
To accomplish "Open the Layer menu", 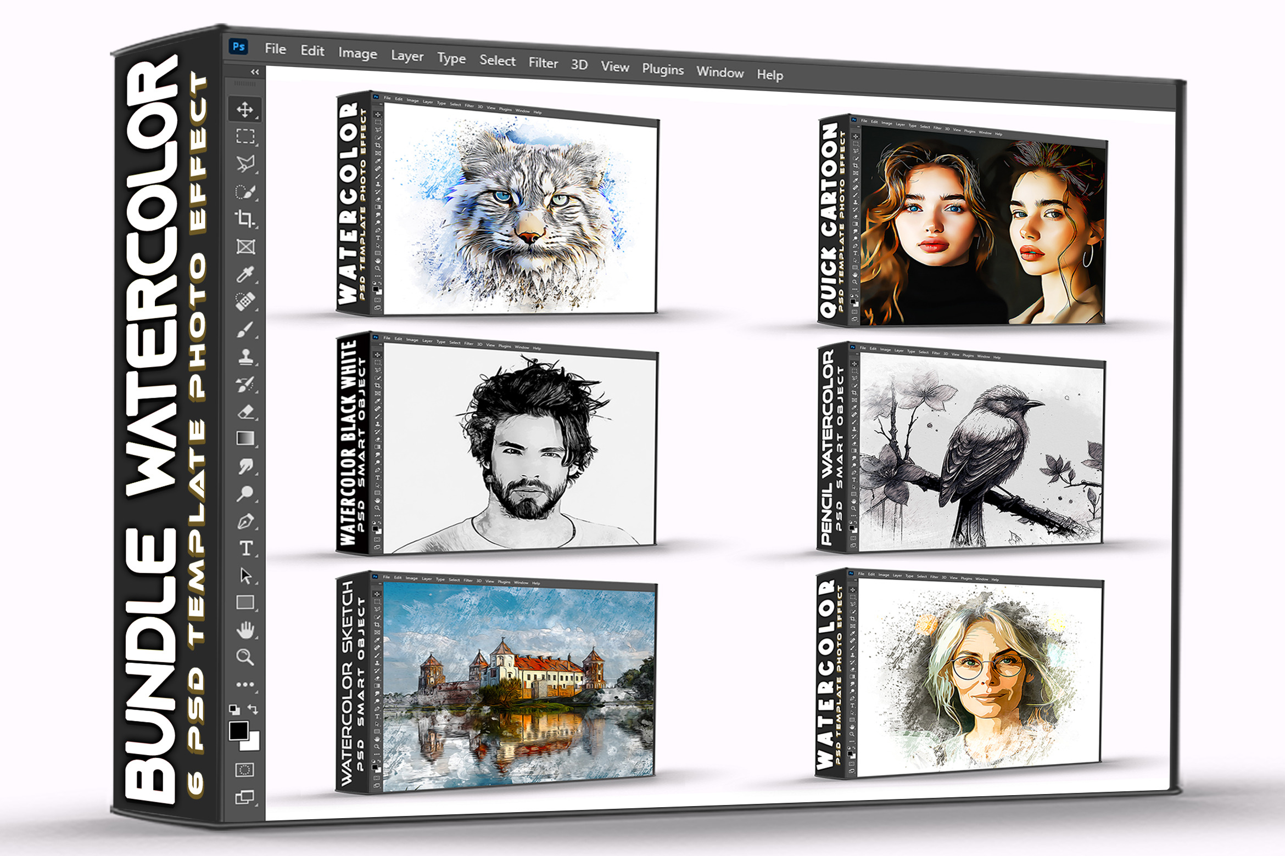I will 407,56.
